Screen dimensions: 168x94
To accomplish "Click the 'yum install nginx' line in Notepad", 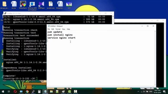I will click(60, 35).
